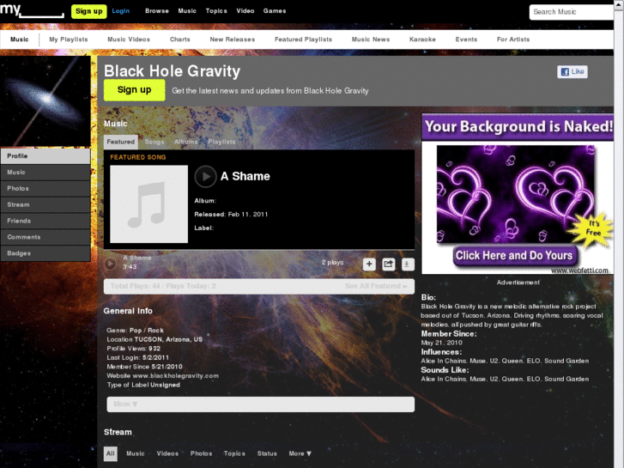Click the yellow Sign up button in header
Screen dimensions: 624x468
88,11
